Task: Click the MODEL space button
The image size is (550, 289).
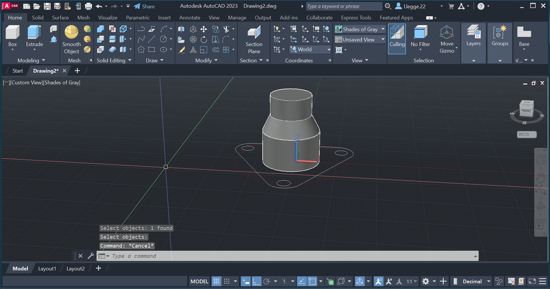Action: [x=199, y=281]
